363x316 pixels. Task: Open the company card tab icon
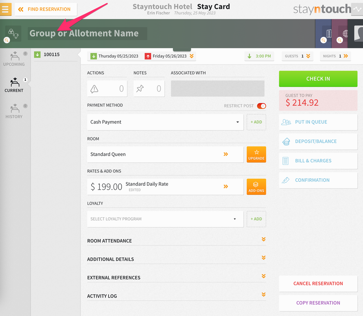pos(329,34)
